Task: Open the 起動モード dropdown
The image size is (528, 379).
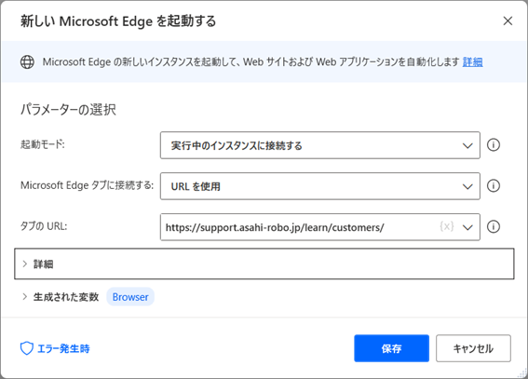Action: pyautogui.click(x=320, y=145)
